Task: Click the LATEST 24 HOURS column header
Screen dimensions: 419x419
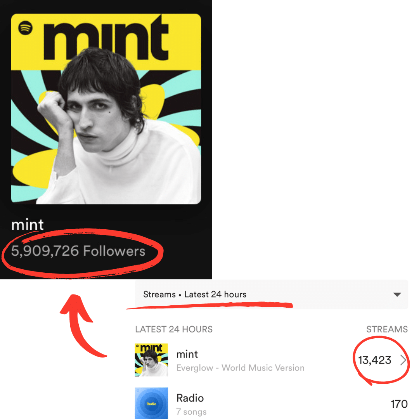Action: (174, 329)
